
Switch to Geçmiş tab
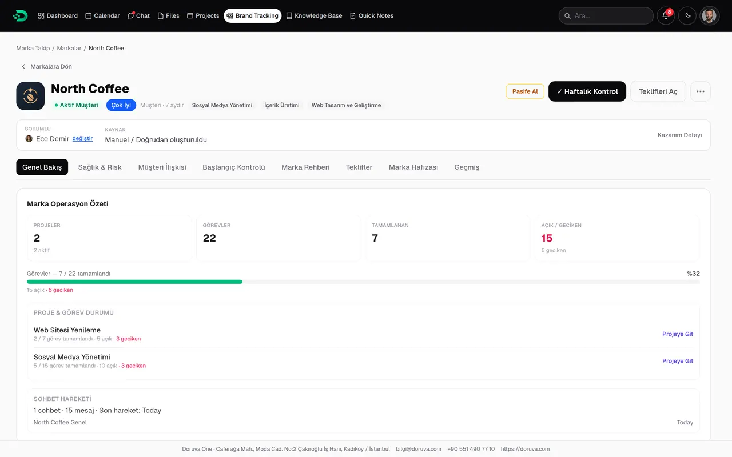tap(467, 167)
